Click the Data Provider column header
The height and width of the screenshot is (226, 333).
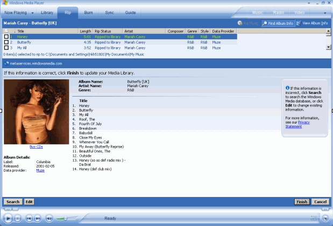pos(223,31)
